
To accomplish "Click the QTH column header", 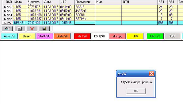I will tap(140, 2).
